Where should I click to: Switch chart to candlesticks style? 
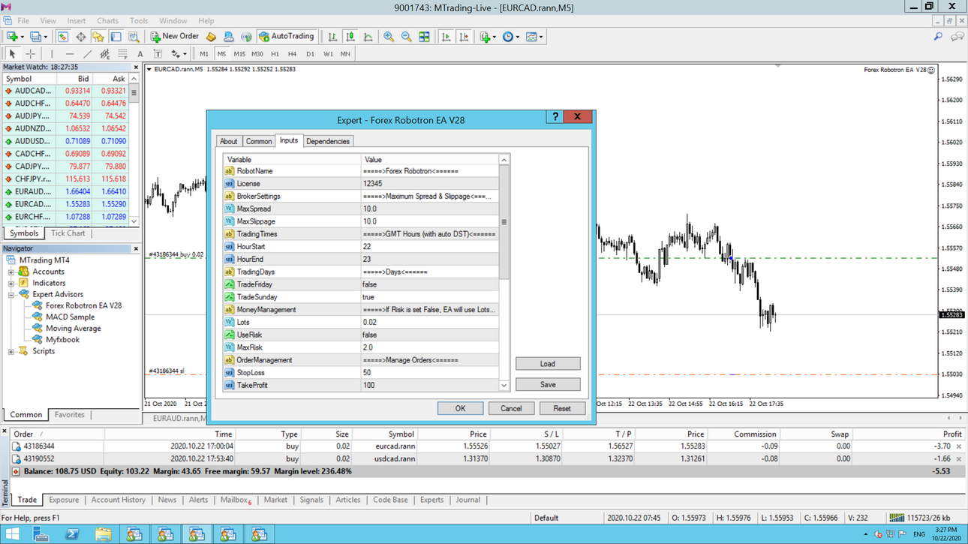coord(350,36)
